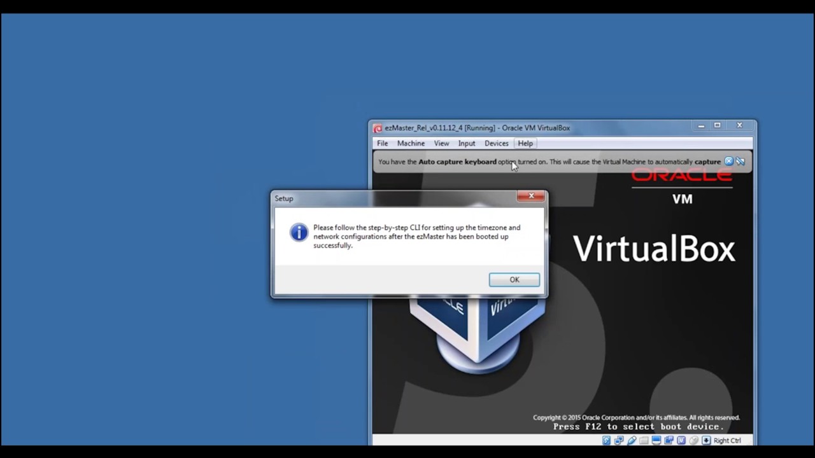Click the "Press F12 to select boot device." text
This screenshot has width=815, height=458.
pyautogui.click(x=639, y=427)
